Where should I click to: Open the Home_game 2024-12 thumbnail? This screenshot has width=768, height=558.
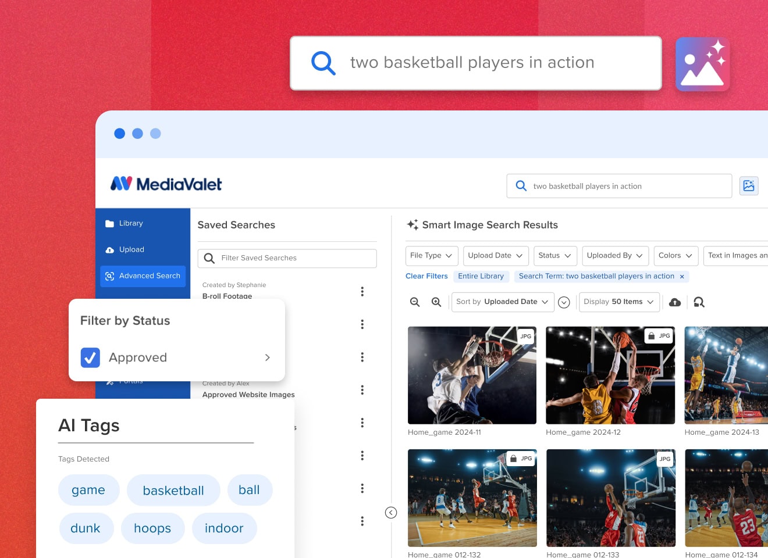(610, 375)
